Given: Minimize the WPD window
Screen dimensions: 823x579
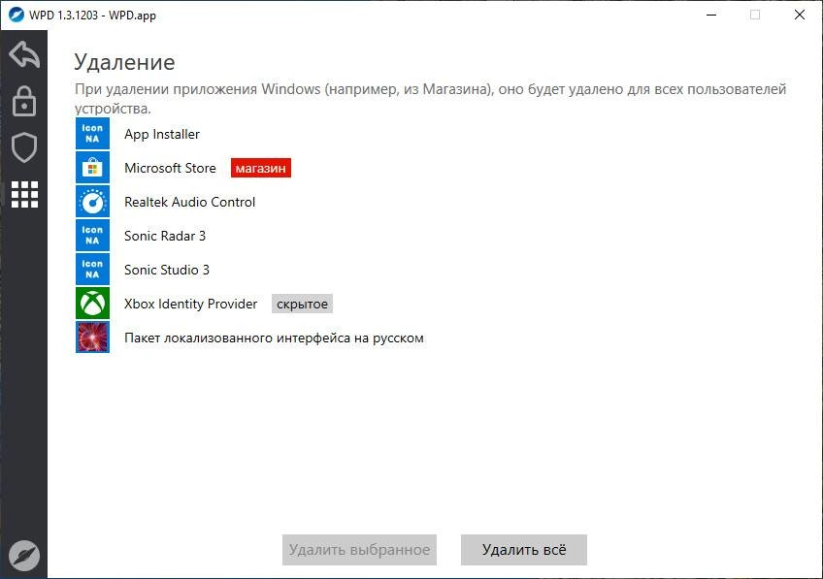Looking at the screenshot, I should coord(711,15).
